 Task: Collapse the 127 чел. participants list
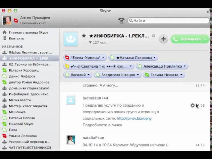90,43
